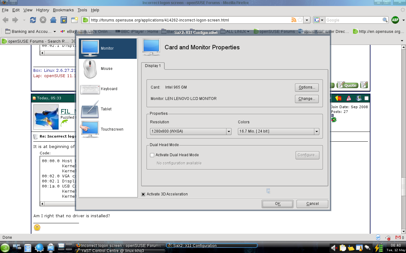
Task: Expand Banking and Accou… bookmark folder
Action: point(31,31)
